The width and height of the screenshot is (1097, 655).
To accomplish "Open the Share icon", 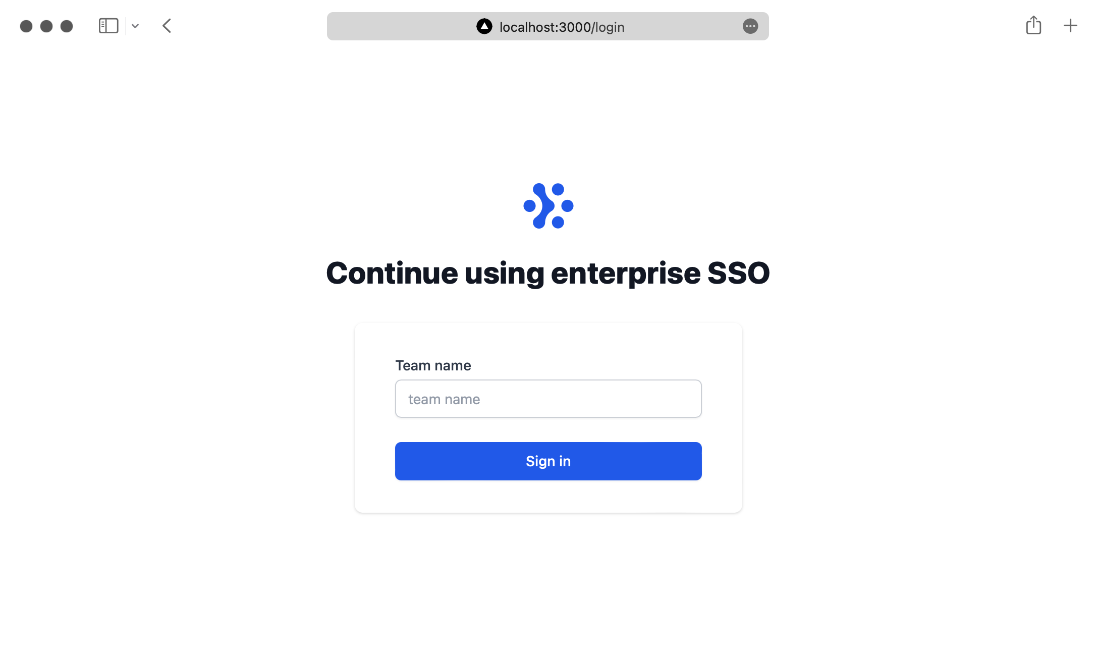I will point(1033,25).
